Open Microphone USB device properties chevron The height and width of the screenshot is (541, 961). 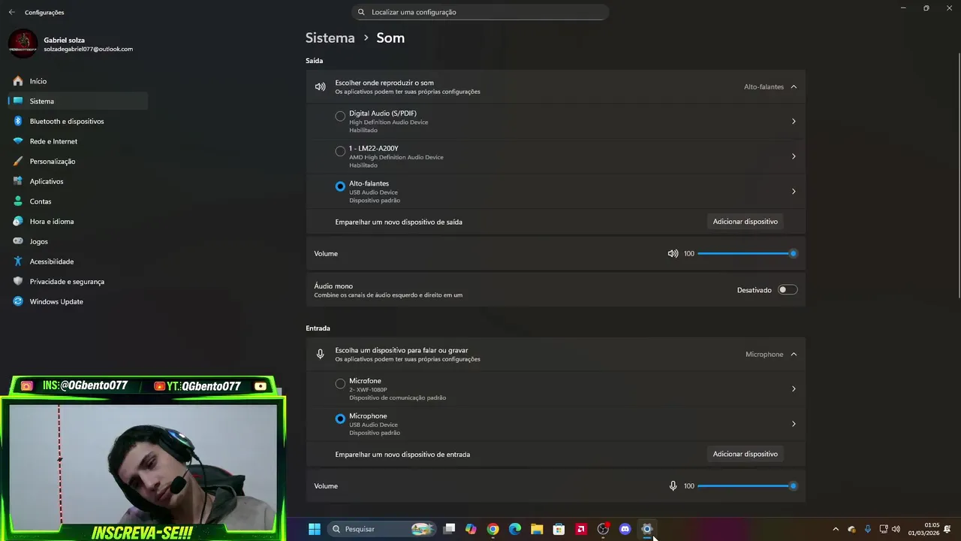tap(794, 424)
